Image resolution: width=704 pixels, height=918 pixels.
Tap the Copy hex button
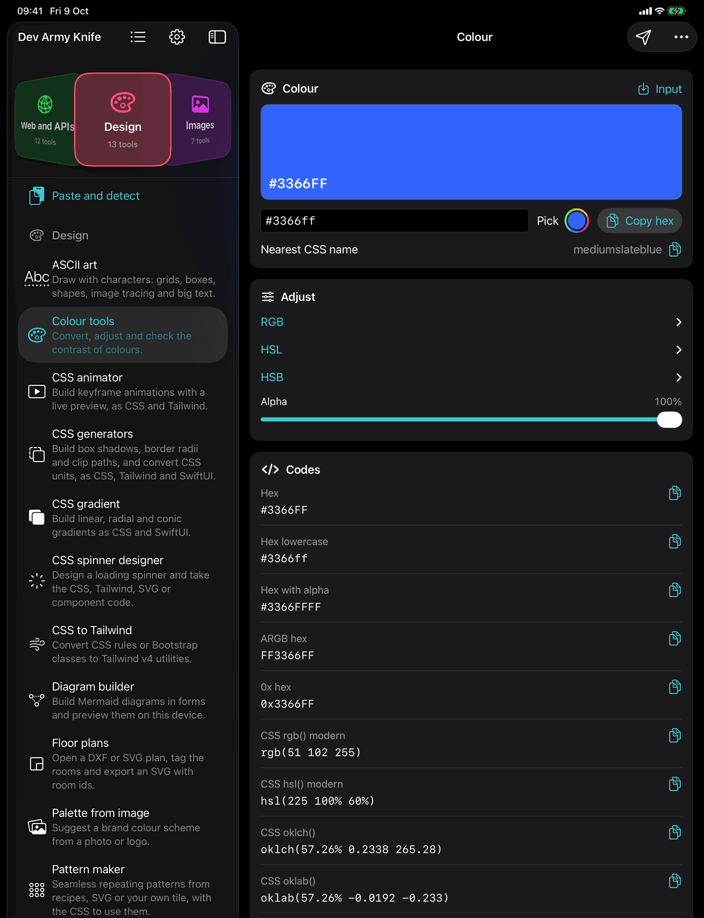(639, 221)
